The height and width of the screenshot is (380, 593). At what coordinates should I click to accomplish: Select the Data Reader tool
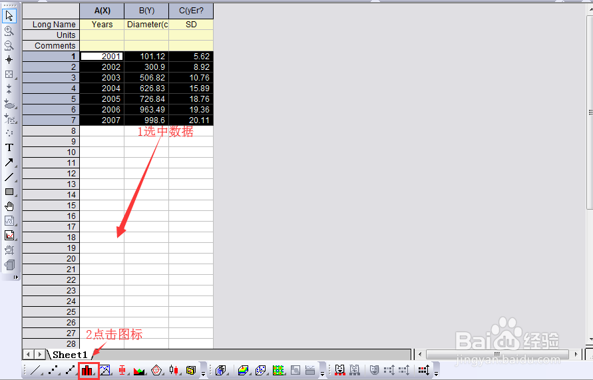(x=9, y=75)
